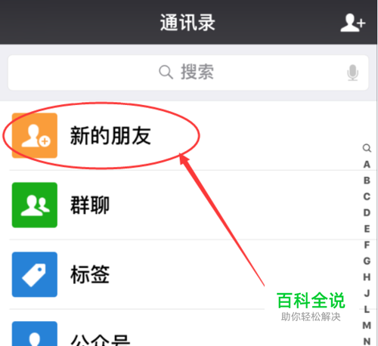Viewport: 378px width, 346px height.
Task: Tap the add contact icon in header
Action: [x=352, y=23]
